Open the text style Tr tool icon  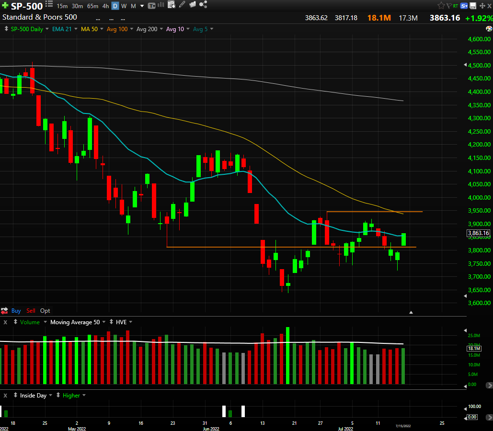pos(151,6)
